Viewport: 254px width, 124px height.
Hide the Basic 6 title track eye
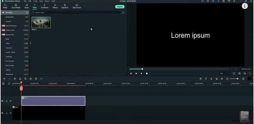[x=10, y=101]
